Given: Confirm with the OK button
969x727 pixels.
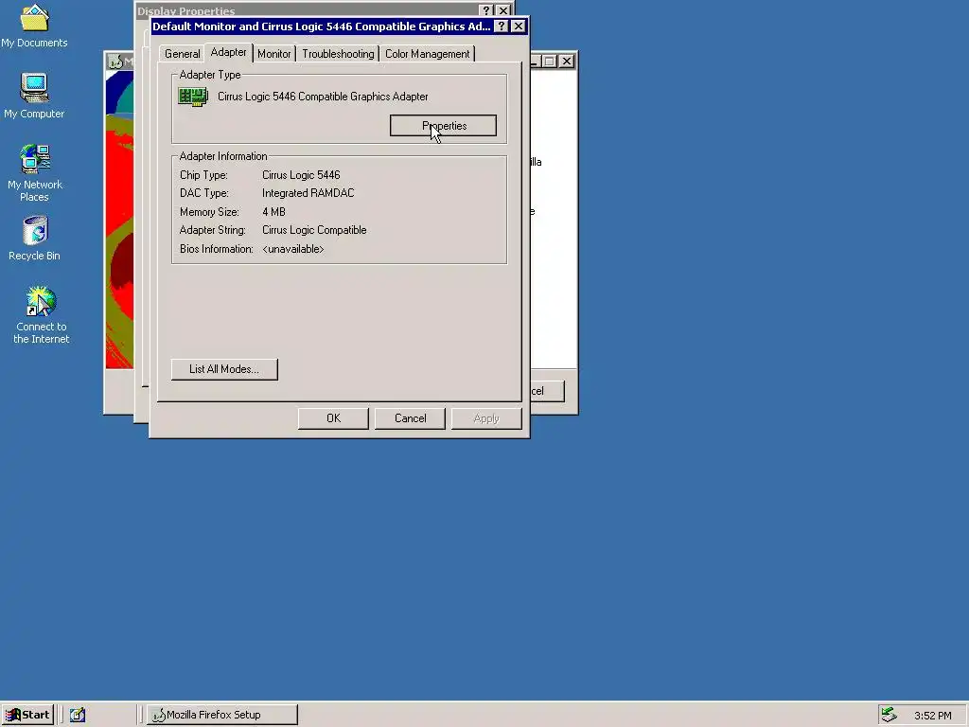Looking at the screenshot, I should point(333,418).
